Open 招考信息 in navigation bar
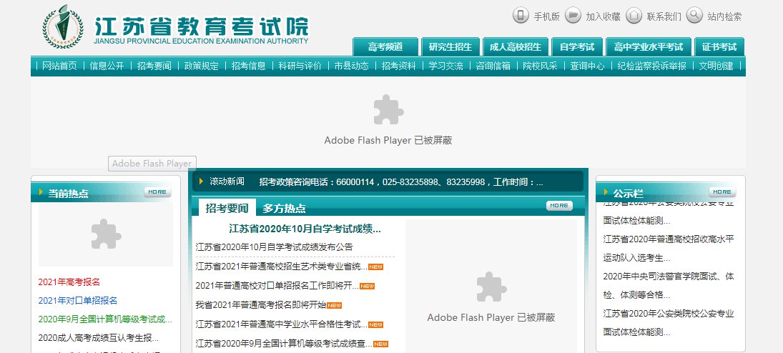The image size is (783, 353). 249,66
